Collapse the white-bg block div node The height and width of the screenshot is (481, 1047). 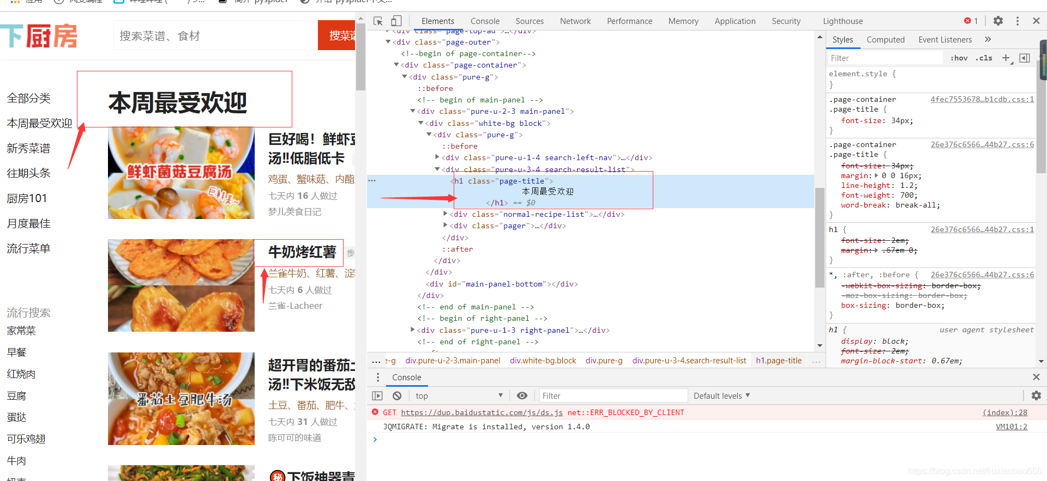(421, 123)
